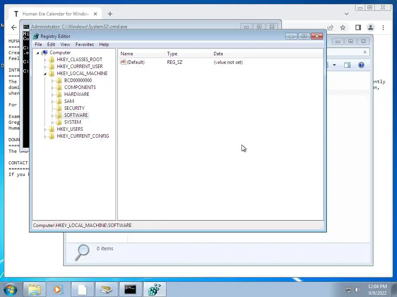Expand the SAM subkey
This screenshot has height=297, width=397.
click(x=52, y=102)
